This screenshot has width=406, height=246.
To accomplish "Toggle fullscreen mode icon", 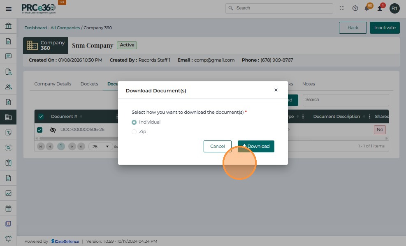I will click(341, 8).
